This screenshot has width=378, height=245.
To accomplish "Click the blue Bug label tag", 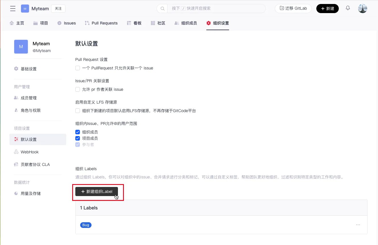I will pos(86,225).
